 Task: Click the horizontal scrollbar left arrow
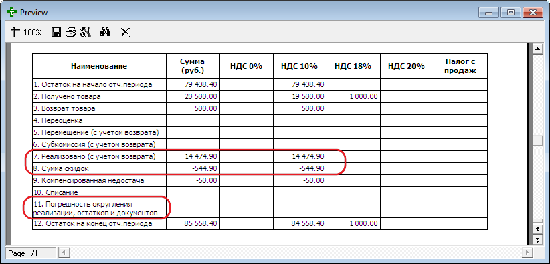[64, 252]
